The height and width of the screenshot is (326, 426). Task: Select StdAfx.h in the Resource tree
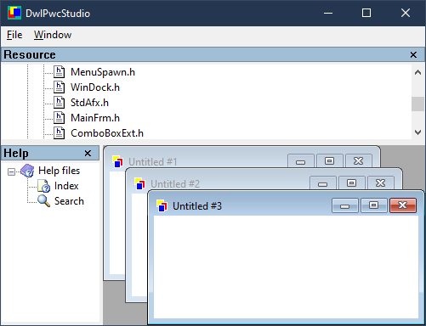click(x=89, y=103)
